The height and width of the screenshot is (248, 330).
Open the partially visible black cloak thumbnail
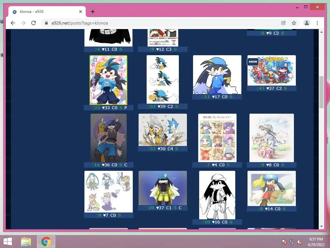[x=108, y=38]
